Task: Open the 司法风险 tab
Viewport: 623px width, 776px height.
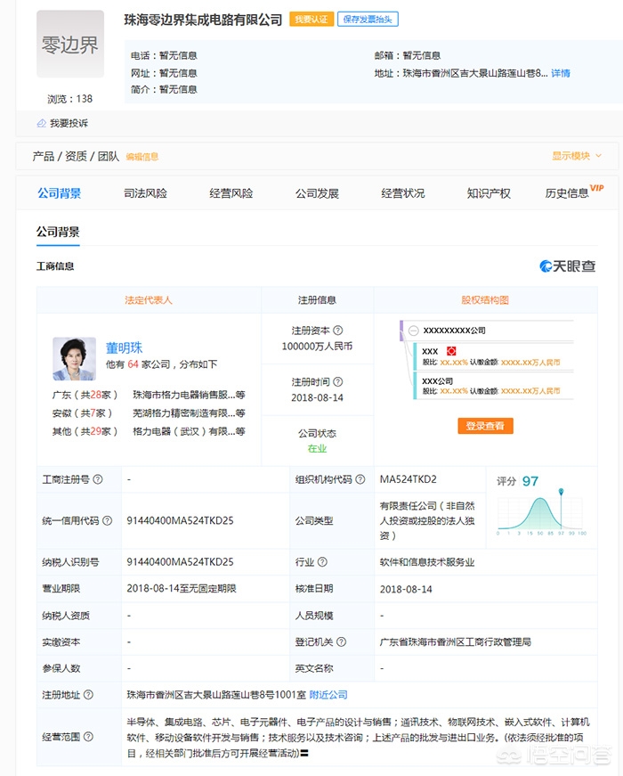Action: coord(145,193)
